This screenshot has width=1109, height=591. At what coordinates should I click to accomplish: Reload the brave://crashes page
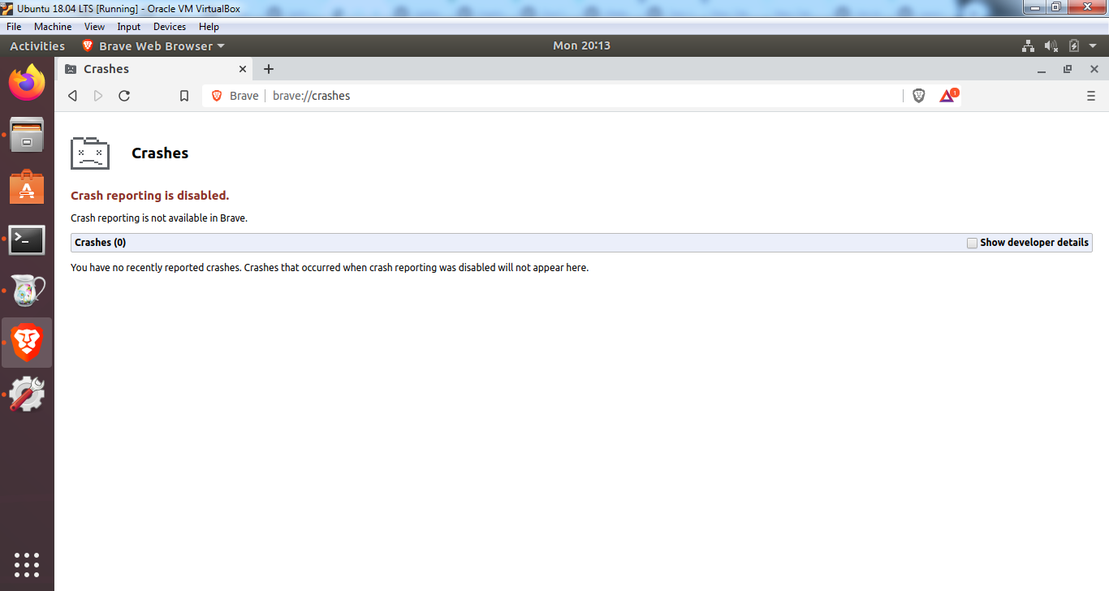[x=124, y=96]
